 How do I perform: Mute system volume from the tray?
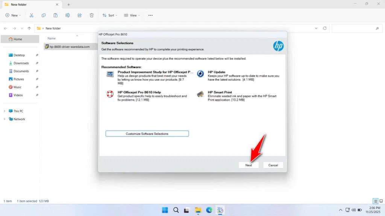point(353,210)
